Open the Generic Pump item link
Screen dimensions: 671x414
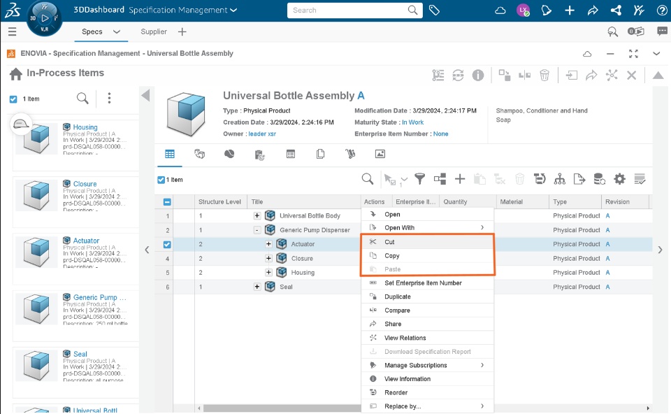99,297
